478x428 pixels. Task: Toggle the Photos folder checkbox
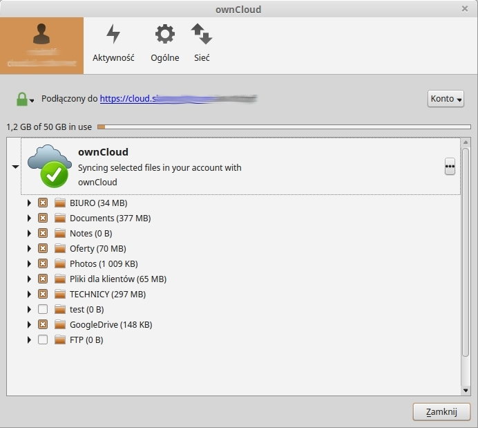point(43,263)
